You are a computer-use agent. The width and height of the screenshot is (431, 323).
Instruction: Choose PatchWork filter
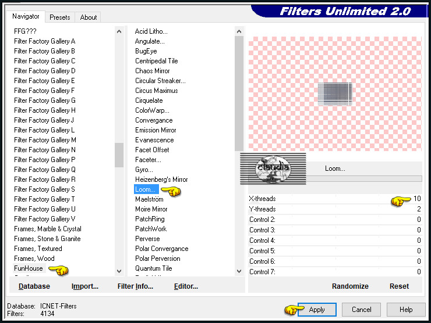click(x=151, y=229)
